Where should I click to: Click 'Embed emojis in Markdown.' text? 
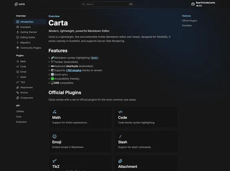click(x=68, y=147)
